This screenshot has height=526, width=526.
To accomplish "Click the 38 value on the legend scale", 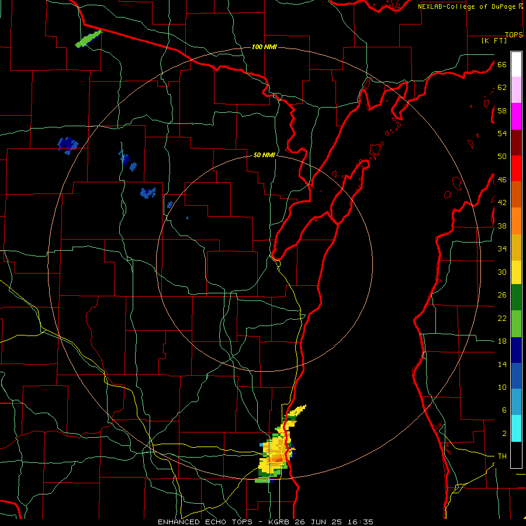I will (502, 226).
